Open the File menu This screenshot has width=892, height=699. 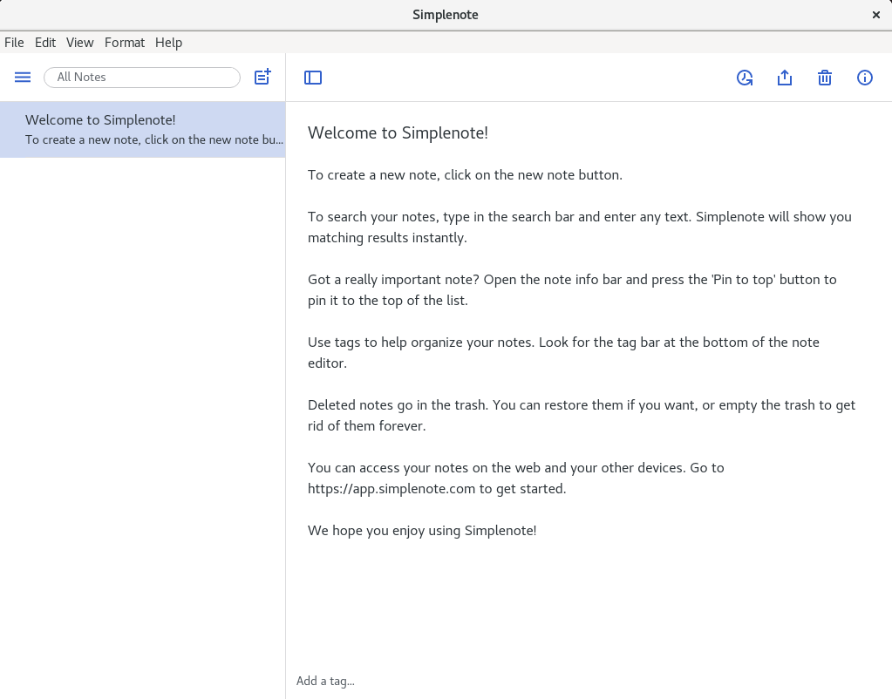(14, 43)
